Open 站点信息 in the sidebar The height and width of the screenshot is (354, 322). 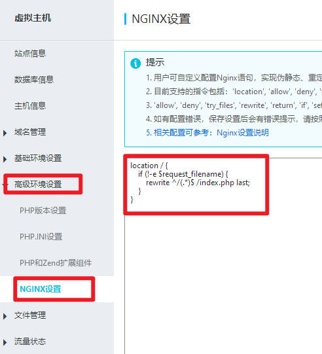[x=30, y=54]
